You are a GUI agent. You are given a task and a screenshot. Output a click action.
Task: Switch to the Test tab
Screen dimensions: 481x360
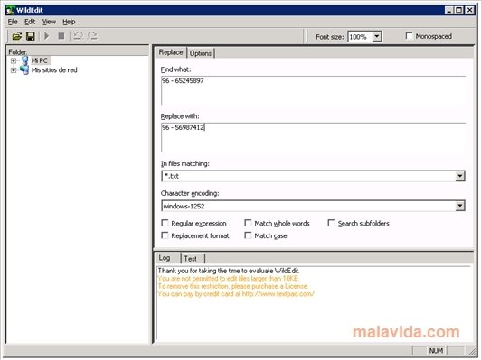191,259
